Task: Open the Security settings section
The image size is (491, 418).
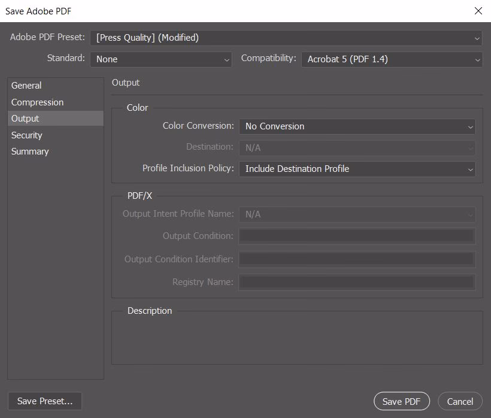Action: tap(27, 135)
